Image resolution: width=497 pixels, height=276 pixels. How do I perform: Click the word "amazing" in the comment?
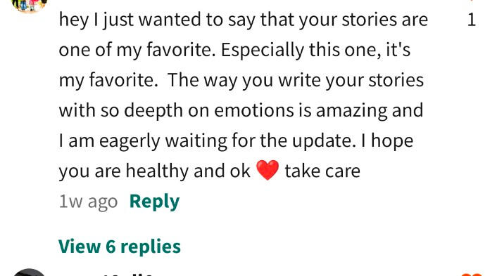tap(351, 111)
